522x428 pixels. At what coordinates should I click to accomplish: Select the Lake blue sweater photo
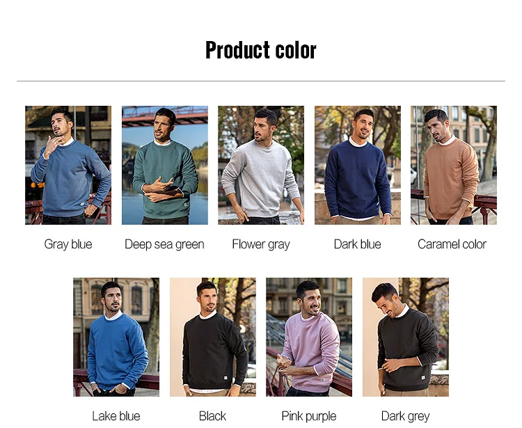(116, 337)
